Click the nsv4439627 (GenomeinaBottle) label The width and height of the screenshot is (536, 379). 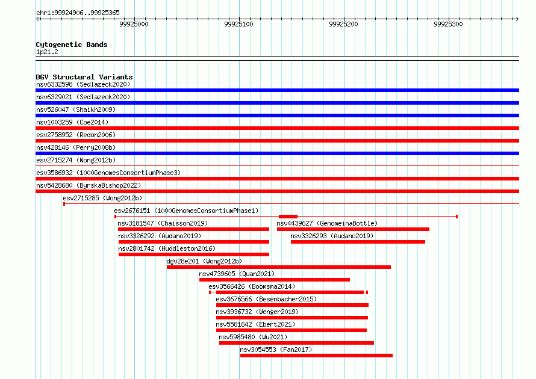(327, 223)
